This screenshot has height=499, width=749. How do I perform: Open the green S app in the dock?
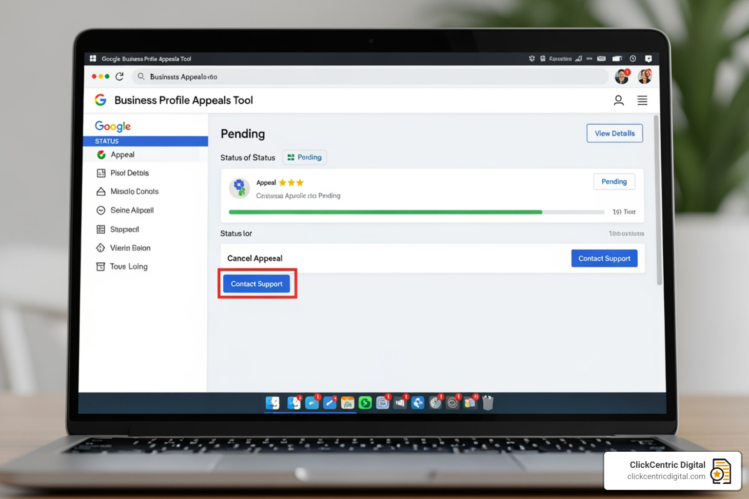click(x=365, y=403)
